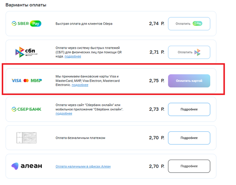Click the Оплатить картой button

pos(189,81)
